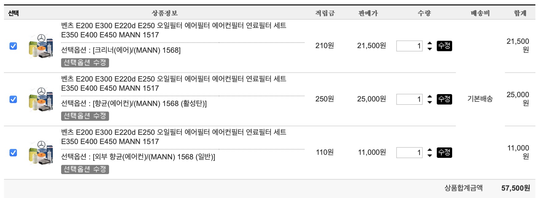Open 선택옵션 수정 for the MANN 1568 air cleaner option

click(85, 63)
